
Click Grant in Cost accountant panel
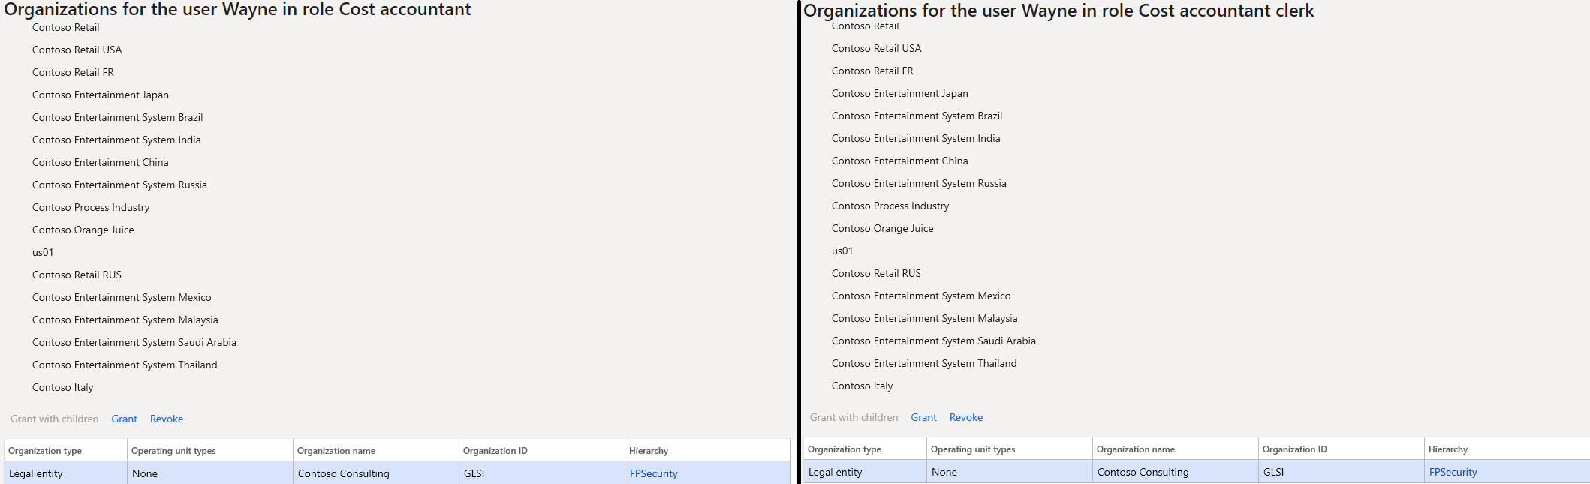tap(124, 419)
